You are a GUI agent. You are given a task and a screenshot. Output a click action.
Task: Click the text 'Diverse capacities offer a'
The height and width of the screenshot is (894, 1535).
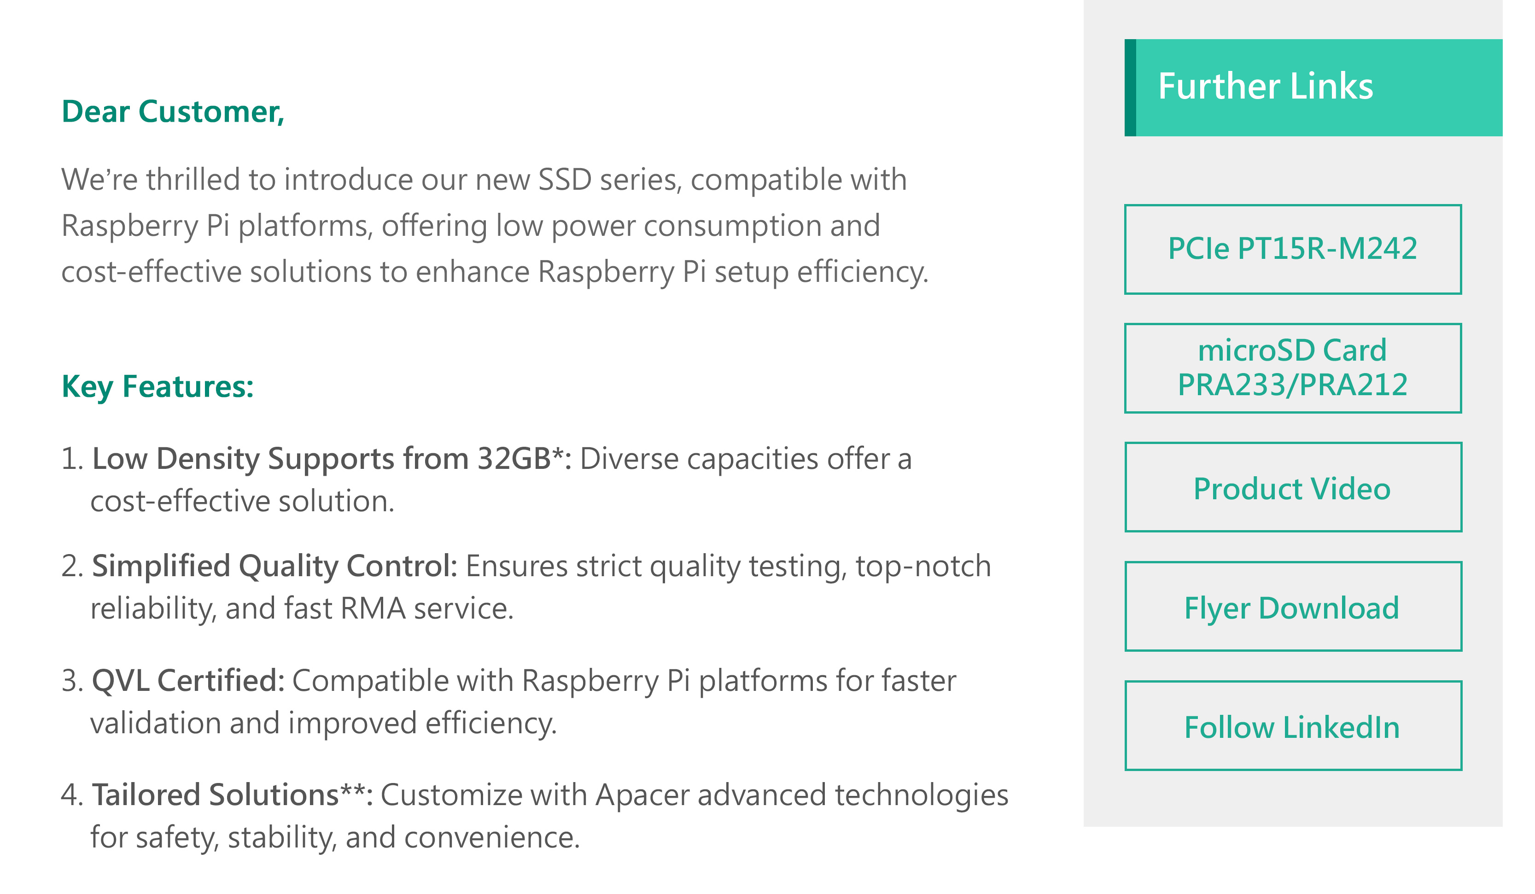click(x=745, y=459)
